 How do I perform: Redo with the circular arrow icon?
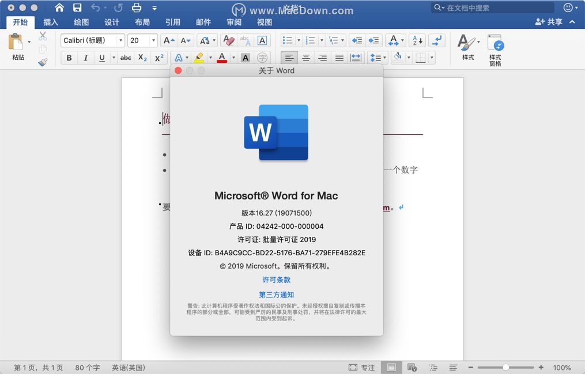point(118,7)
